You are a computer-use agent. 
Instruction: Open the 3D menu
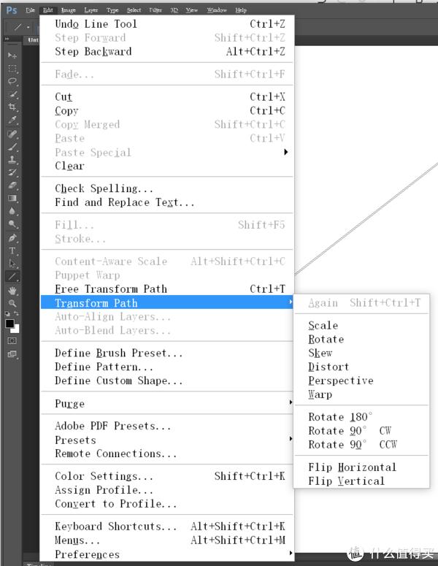[174, 10]
